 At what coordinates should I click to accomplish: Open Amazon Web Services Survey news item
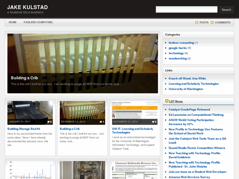pyautogui.click(x=189, y=177)
